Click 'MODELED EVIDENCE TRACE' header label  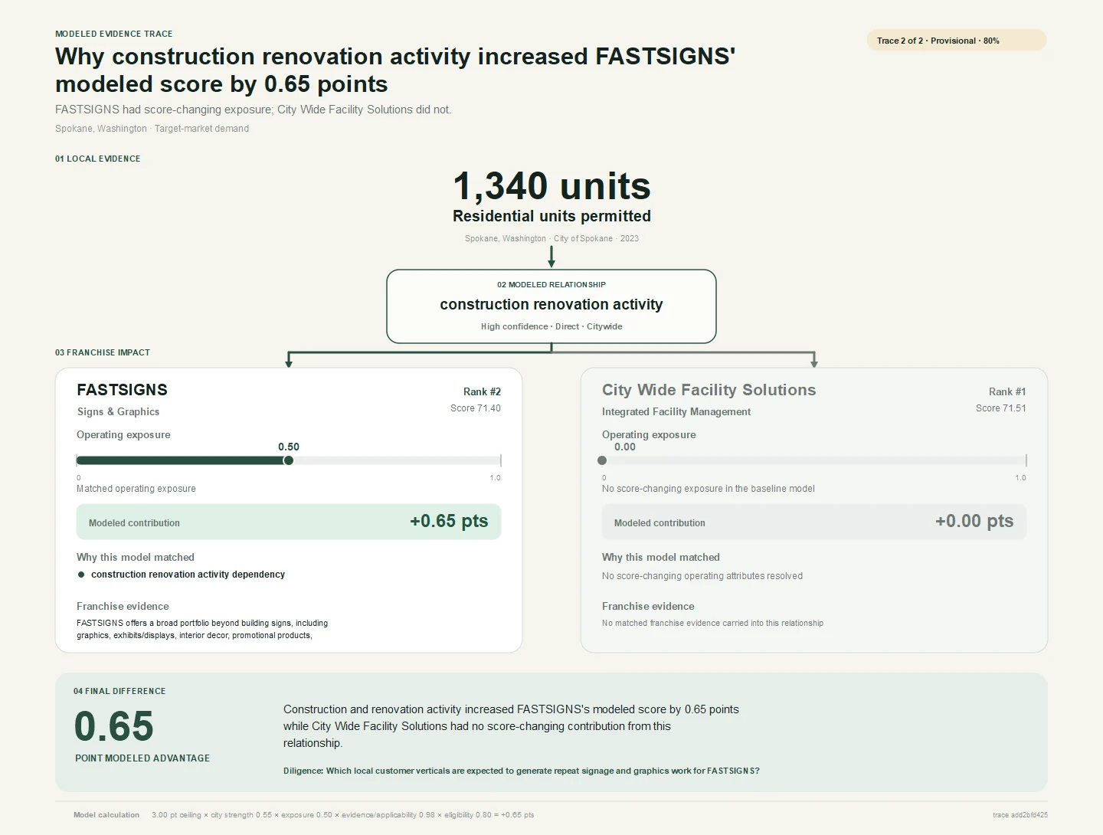(114, 34)
